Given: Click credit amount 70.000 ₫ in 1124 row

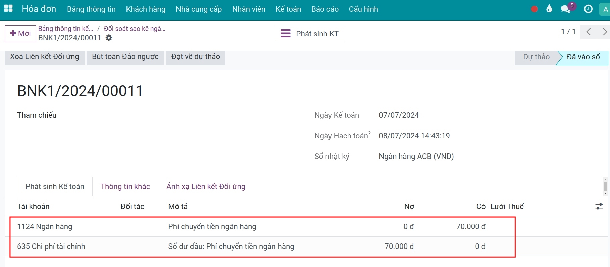Looking at the screenshot, I should click(x=471, y=227).
